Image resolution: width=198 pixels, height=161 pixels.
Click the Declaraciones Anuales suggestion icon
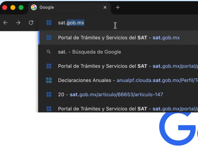pyautogui.click(x=49, y=80)
